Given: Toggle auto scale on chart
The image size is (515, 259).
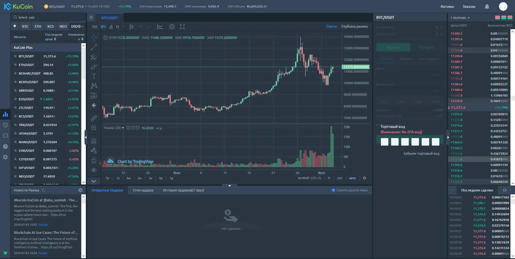Looking at the screenshot, I should coord(352,178).
